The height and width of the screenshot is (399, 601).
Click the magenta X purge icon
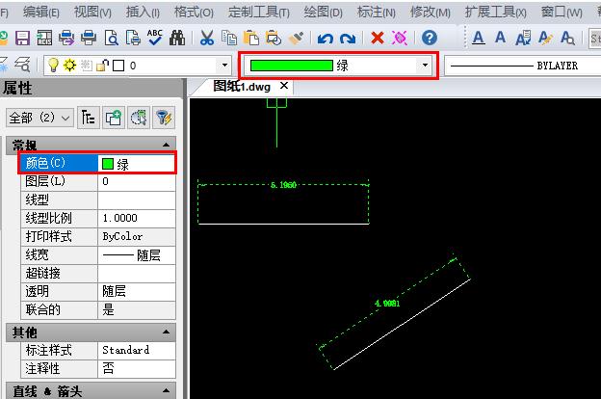point(400,38)
